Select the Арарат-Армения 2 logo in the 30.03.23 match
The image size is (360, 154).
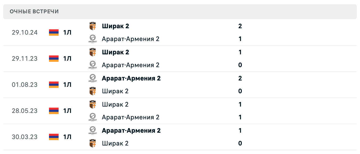93,130
